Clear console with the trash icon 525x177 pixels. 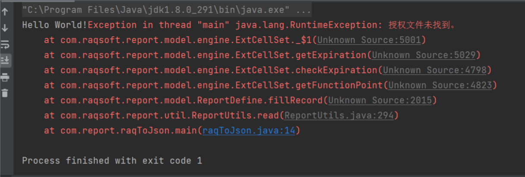point(5,93)
